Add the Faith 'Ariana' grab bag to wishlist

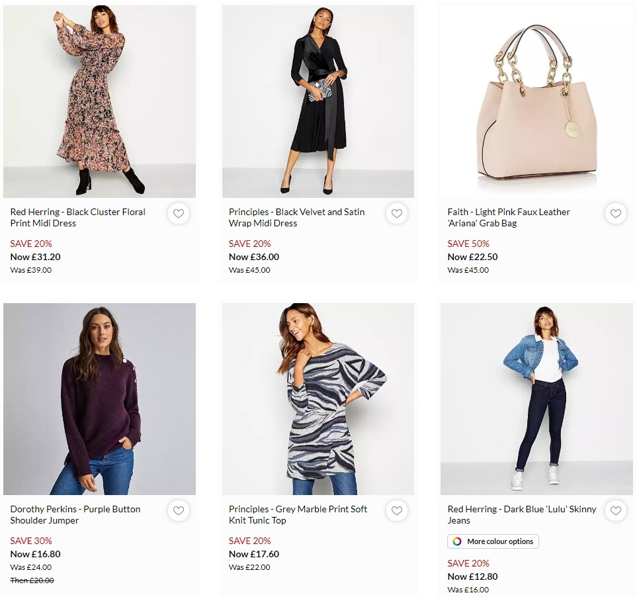616,214
